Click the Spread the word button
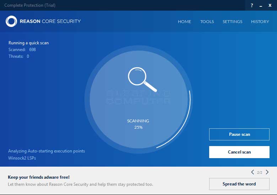Viewport: 277px width, 195px height. 239,184
